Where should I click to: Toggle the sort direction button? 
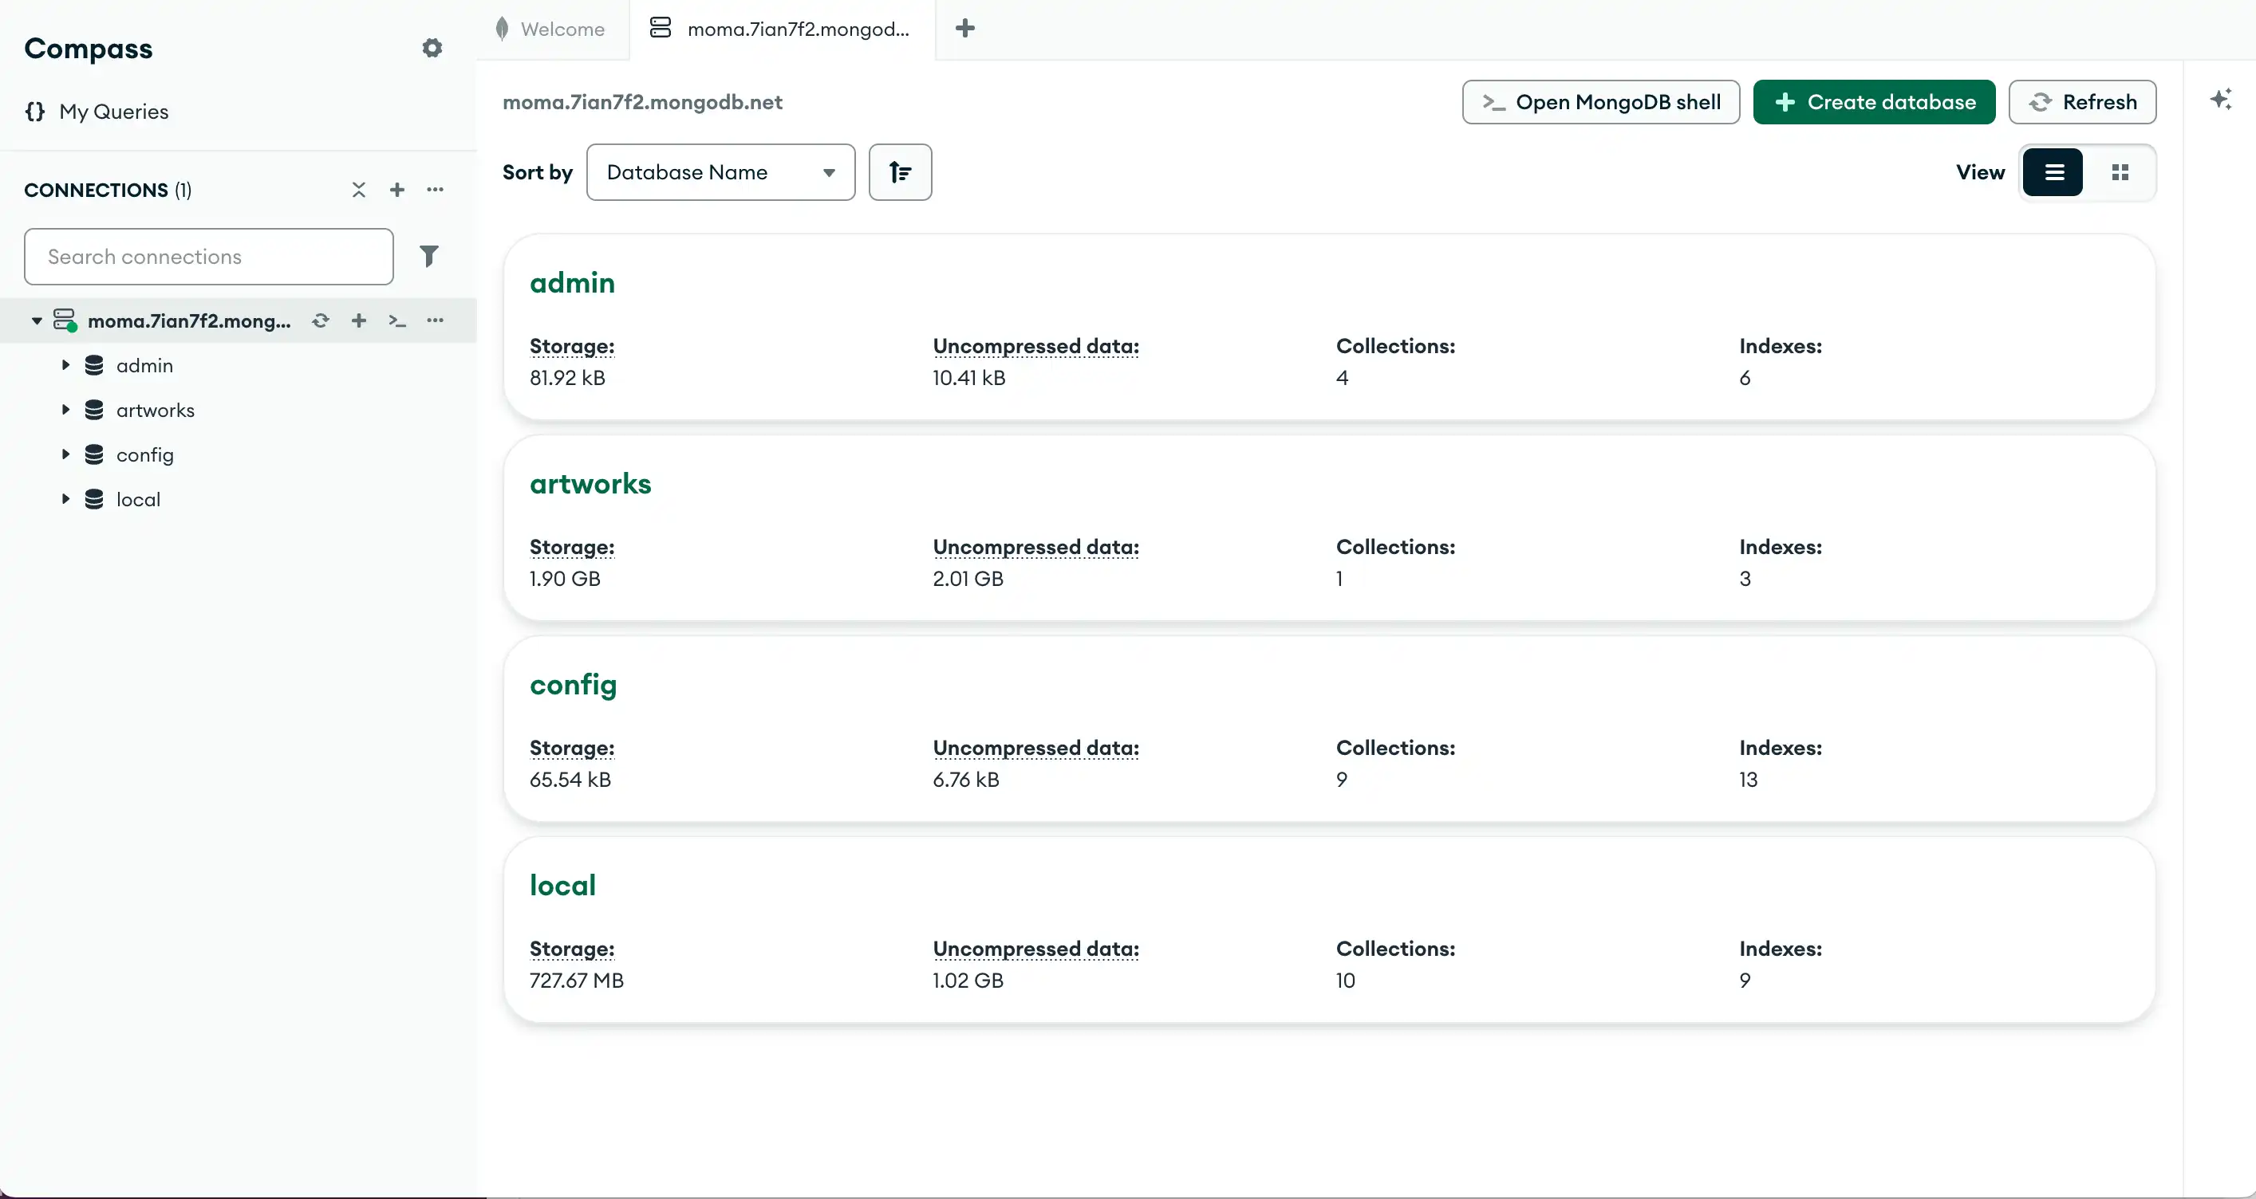(899, 172)
